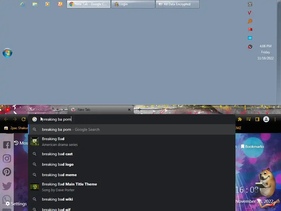281x211 pixels.
Task: Open the 2pac Shakur bookmark
Action: point(16,128)
